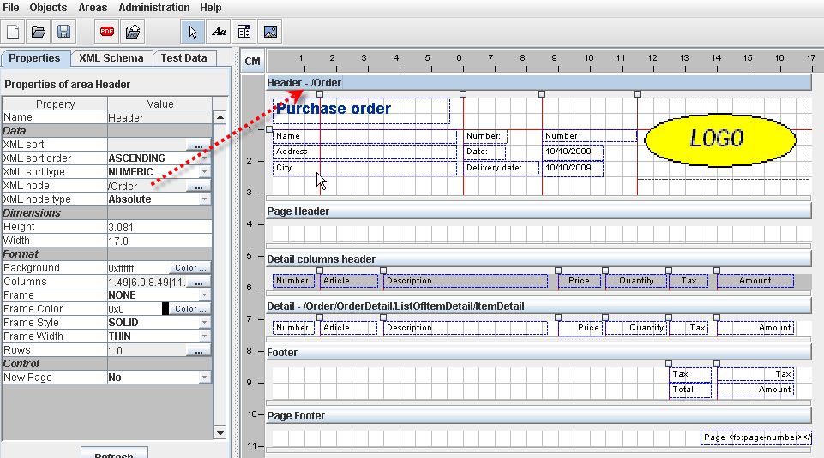Select the table field tool
Image resolution: width=824 pixels, height=458 pixels.
(244, 32)
